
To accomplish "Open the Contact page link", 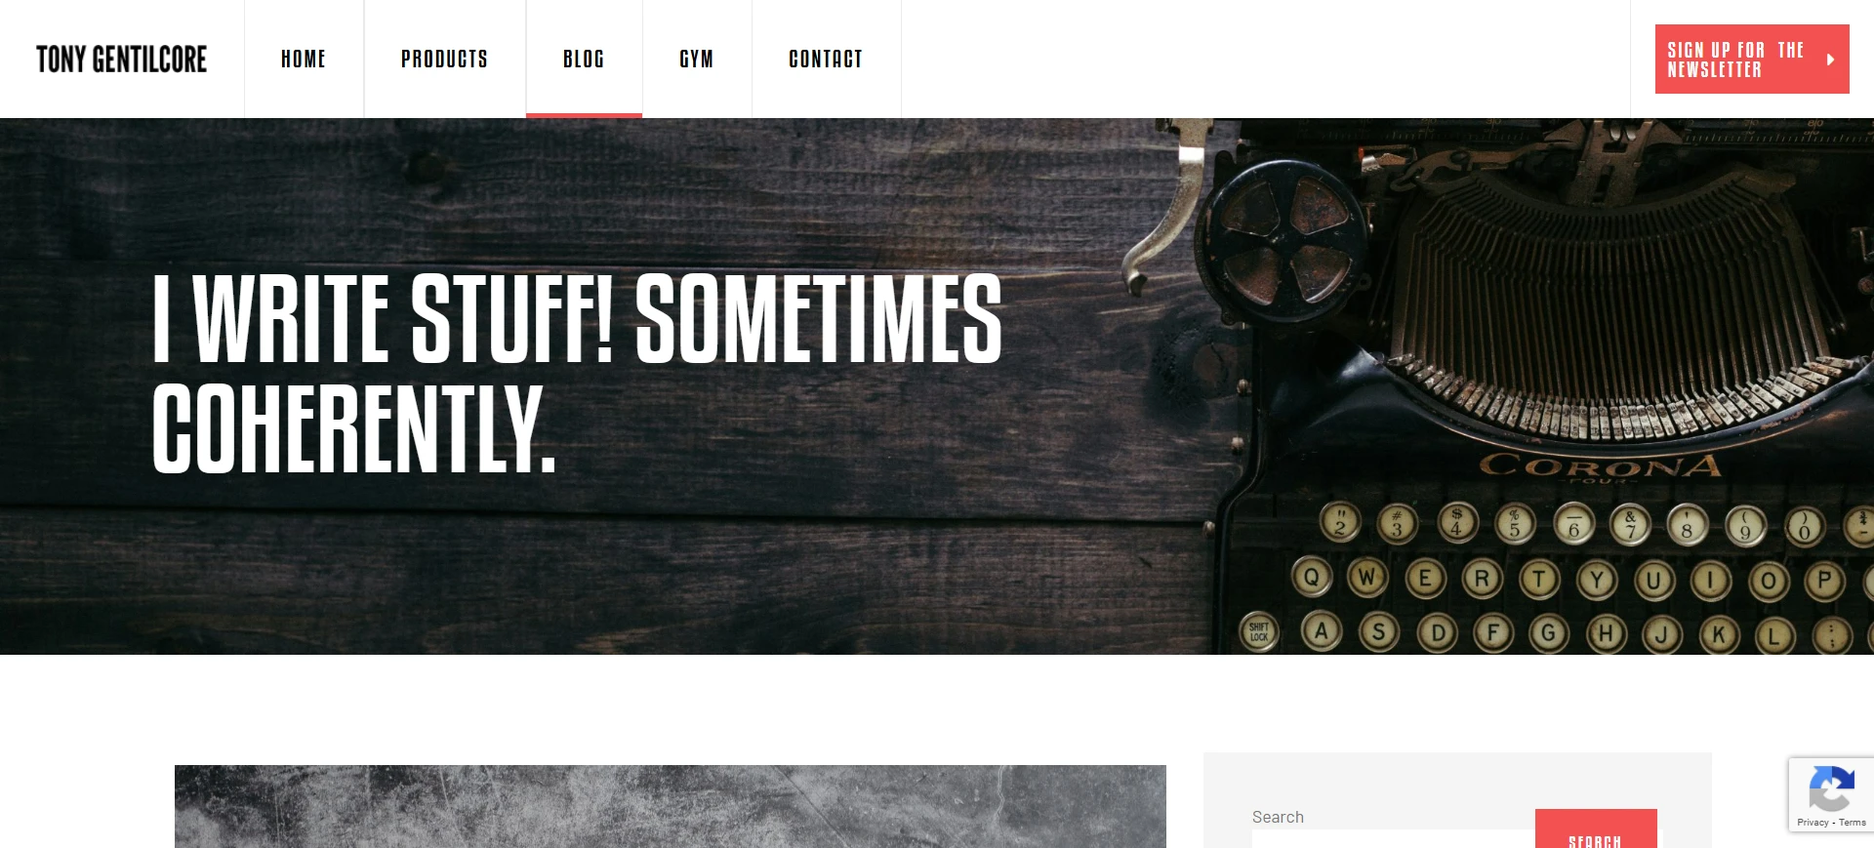I will pyautogui.click(x=826, y=60).
